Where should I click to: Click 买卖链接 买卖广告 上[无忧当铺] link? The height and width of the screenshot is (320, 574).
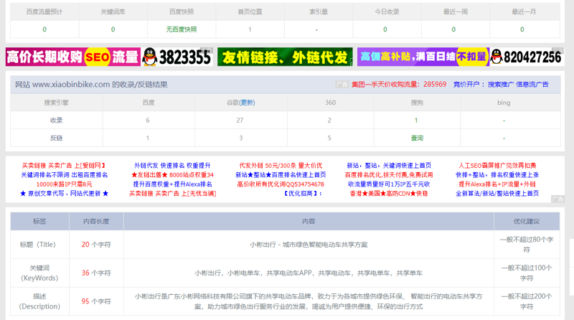pyautogui.click(x=172, y=193)
